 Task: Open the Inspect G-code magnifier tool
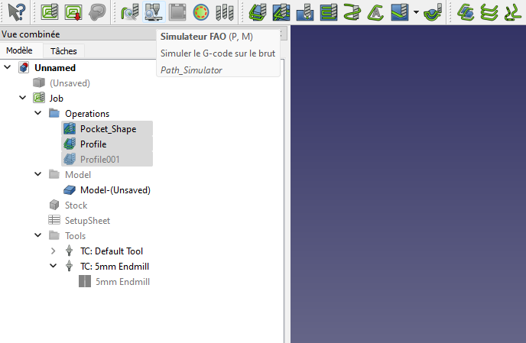coord(130,11)
